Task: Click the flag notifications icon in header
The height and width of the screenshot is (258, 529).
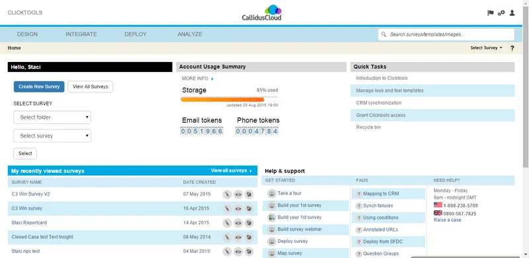Action: point(491,13)
